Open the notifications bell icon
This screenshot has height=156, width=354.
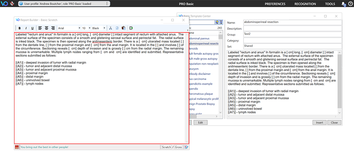click(343, 4)
